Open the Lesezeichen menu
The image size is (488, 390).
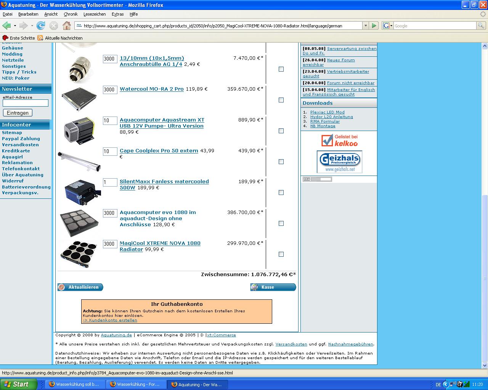click(95, 14)
